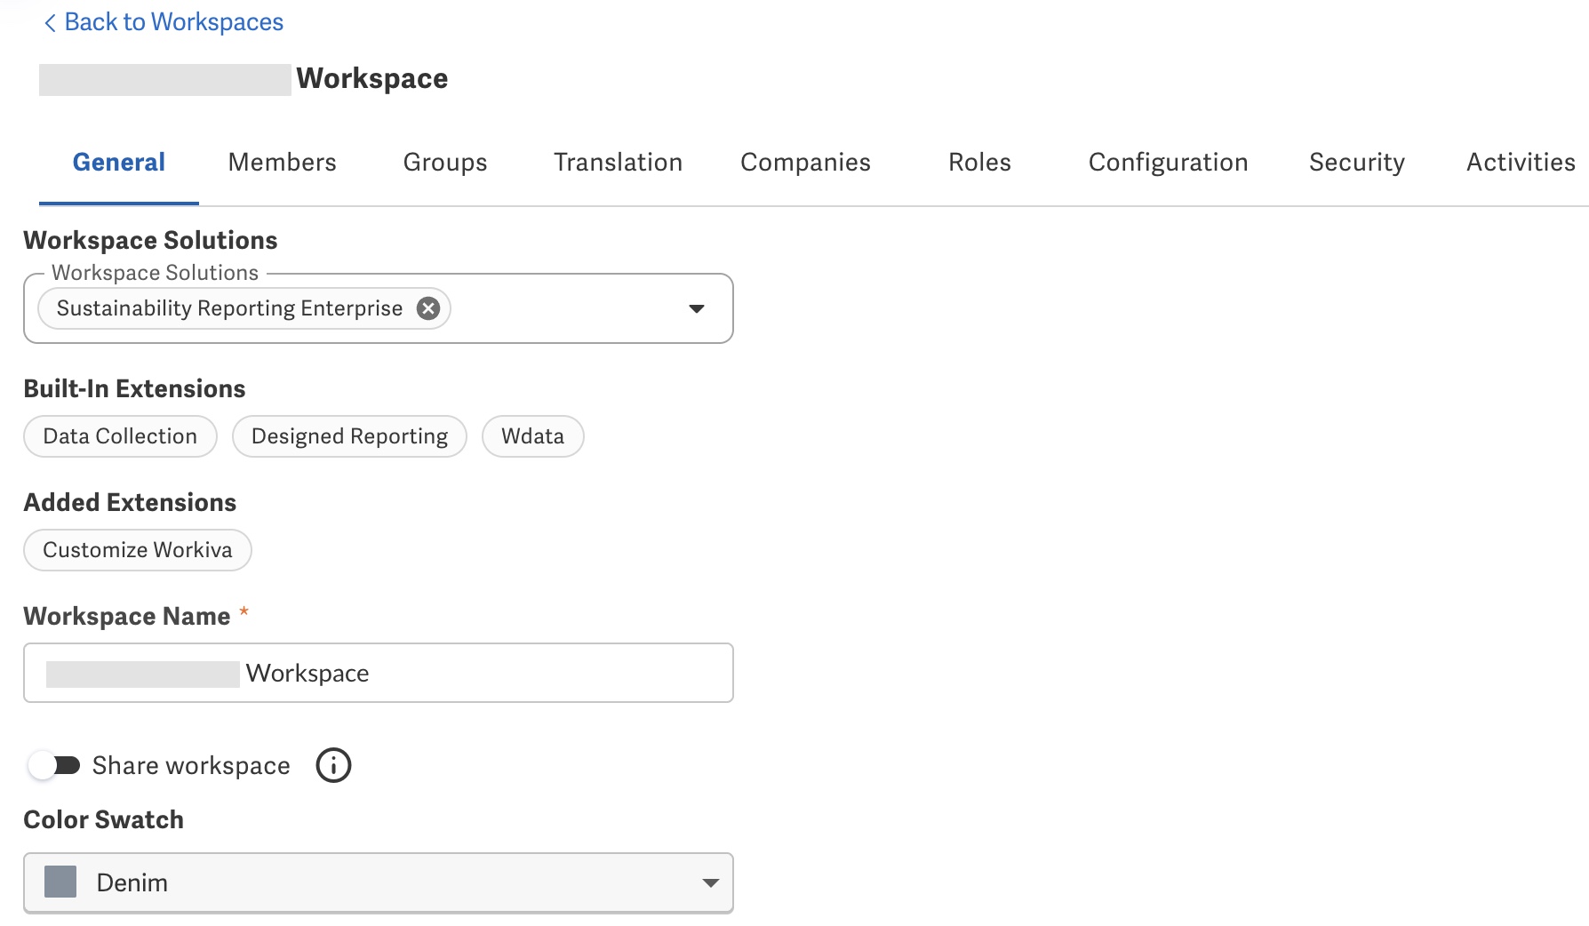Screen dimensions: 1589x926
Task: Remove Sustainability Reporting Enterprise chip
Action: click(x=428, y=308)
